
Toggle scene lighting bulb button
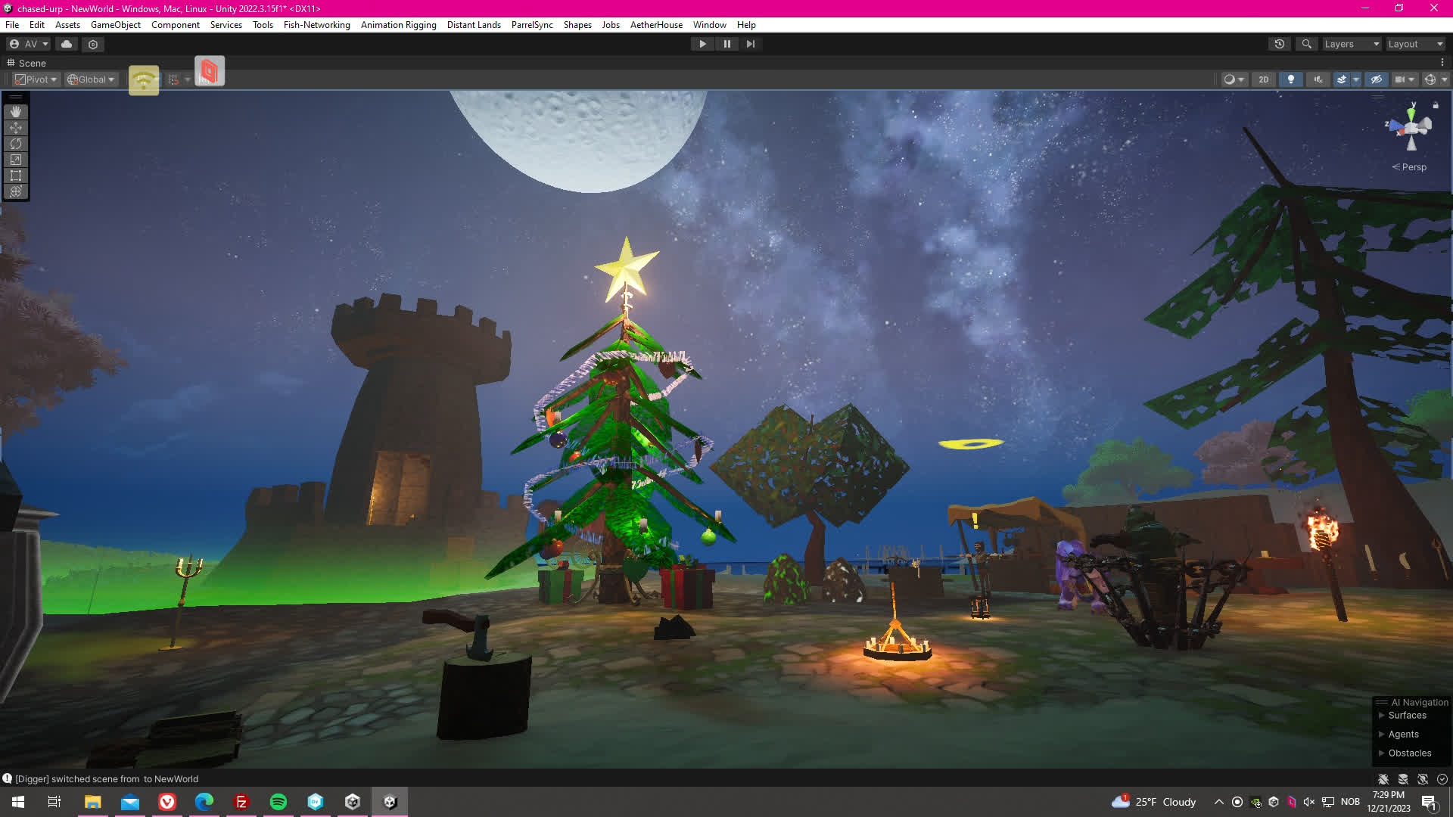pyautogui.click(x=1291, y=79)
